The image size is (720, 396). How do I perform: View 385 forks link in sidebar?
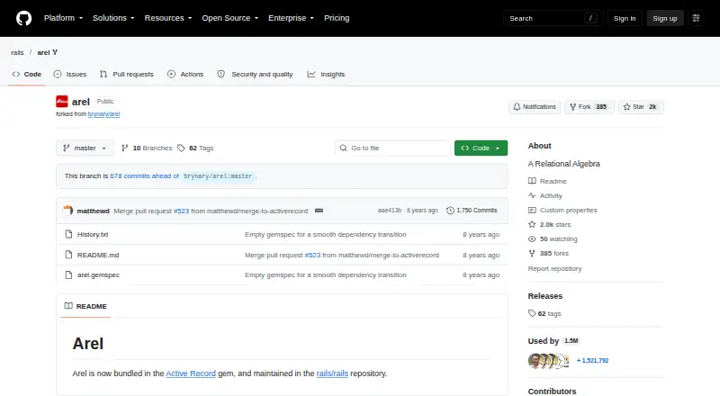coord(548,253)
